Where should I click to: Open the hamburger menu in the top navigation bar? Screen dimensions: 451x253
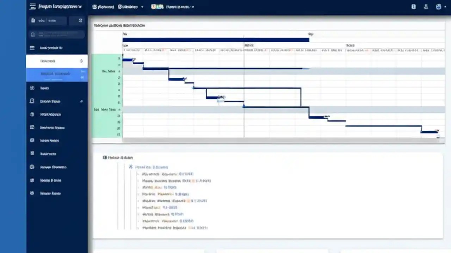[32, 6]
